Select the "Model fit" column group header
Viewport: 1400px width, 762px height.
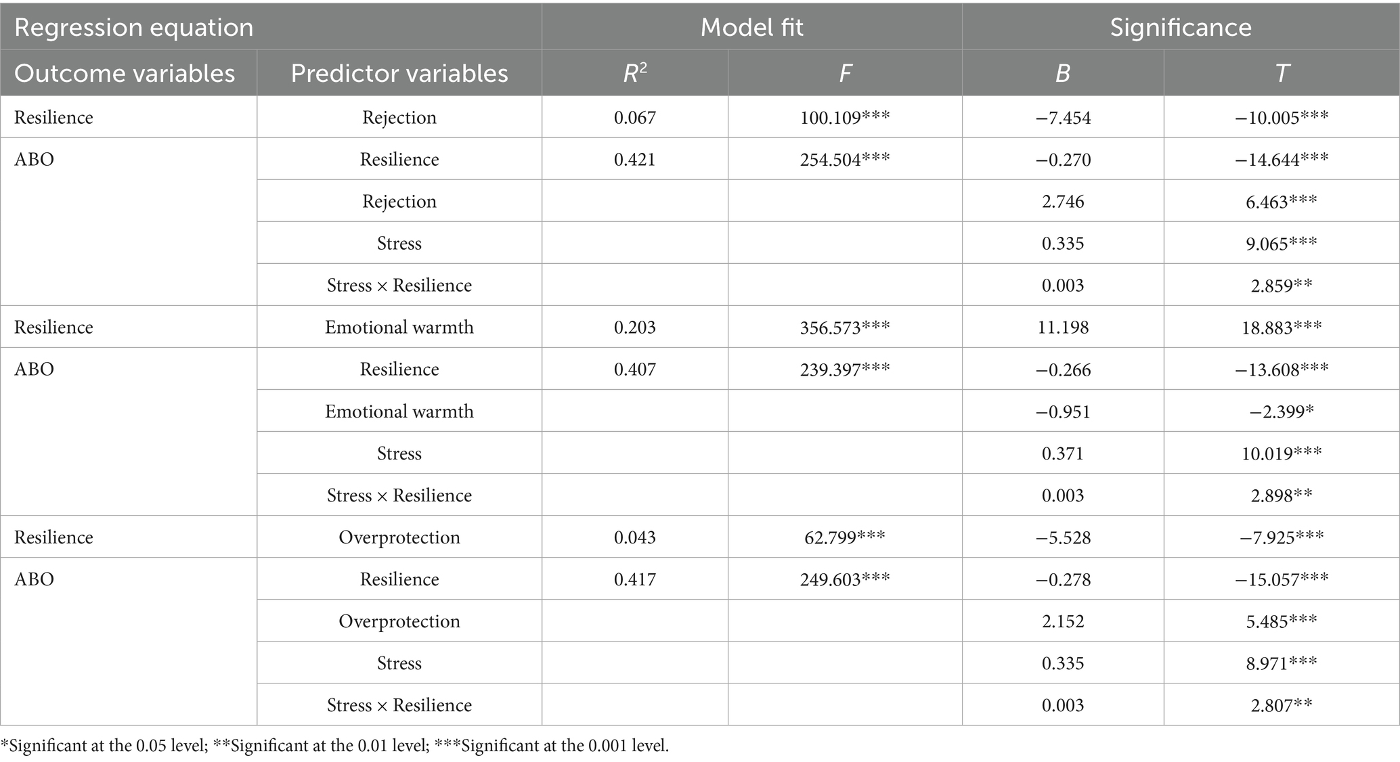tap(751, 28)
